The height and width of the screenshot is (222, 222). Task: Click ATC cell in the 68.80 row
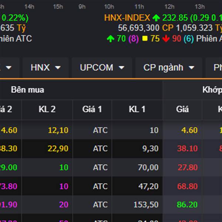[x=100, y=186]
